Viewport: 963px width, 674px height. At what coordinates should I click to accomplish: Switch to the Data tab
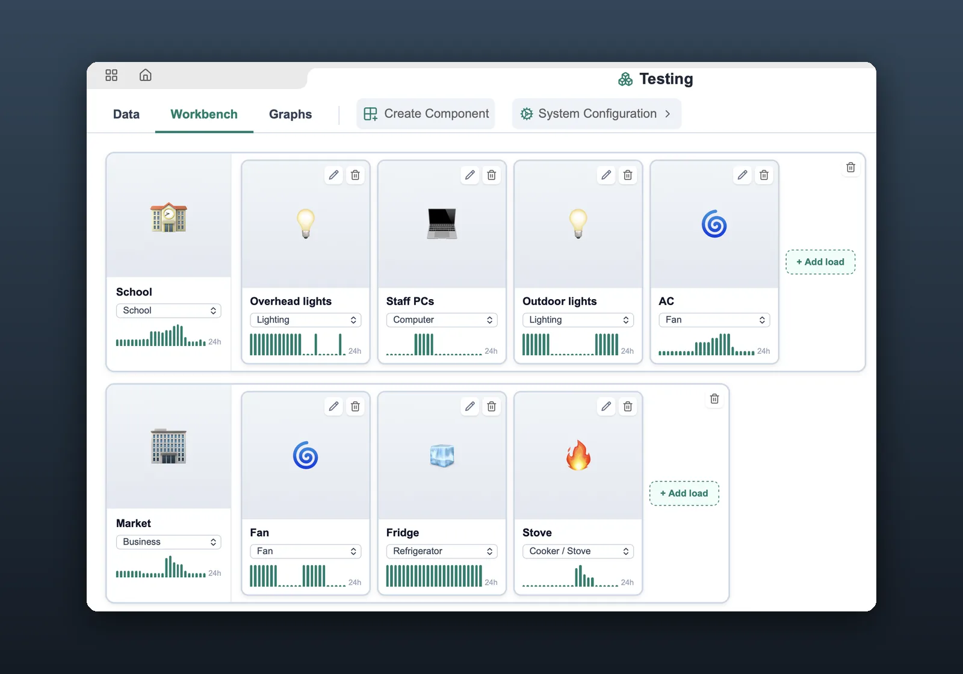[x=126, y=114]
